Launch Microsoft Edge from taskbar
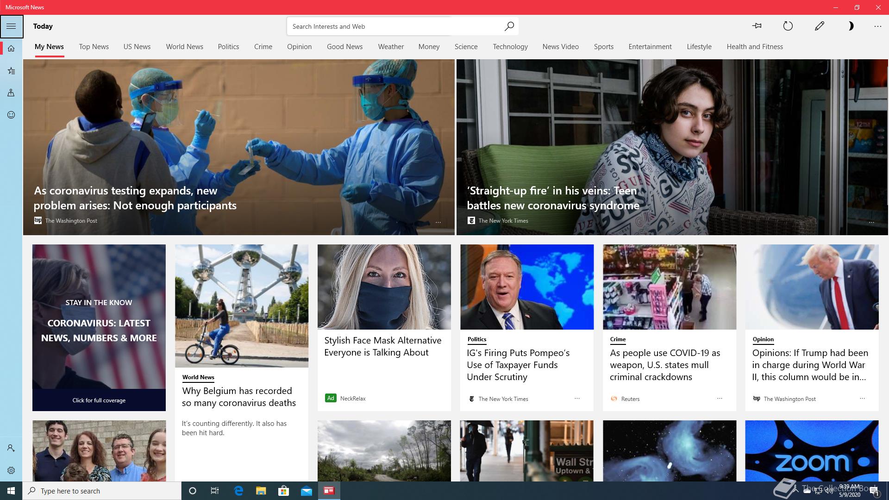Viewport: 889px width, 500px height. pos(238,491)
